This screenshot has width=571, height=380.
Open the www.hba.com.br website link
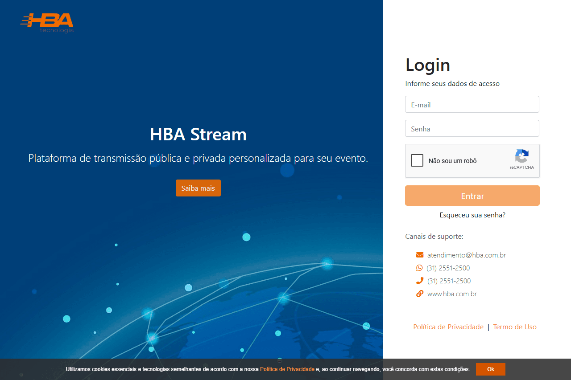[x=452, y=294]
